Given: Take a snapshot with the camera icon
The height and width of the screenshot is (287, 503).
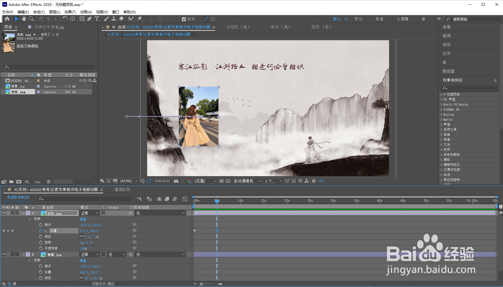Looking at the screenshot, I should (x=176, y=181).
